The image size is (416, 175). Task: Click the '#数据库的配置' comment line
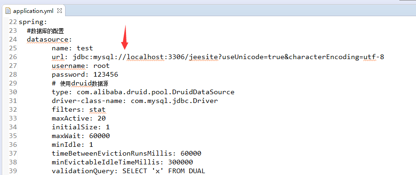pos(45,31)
